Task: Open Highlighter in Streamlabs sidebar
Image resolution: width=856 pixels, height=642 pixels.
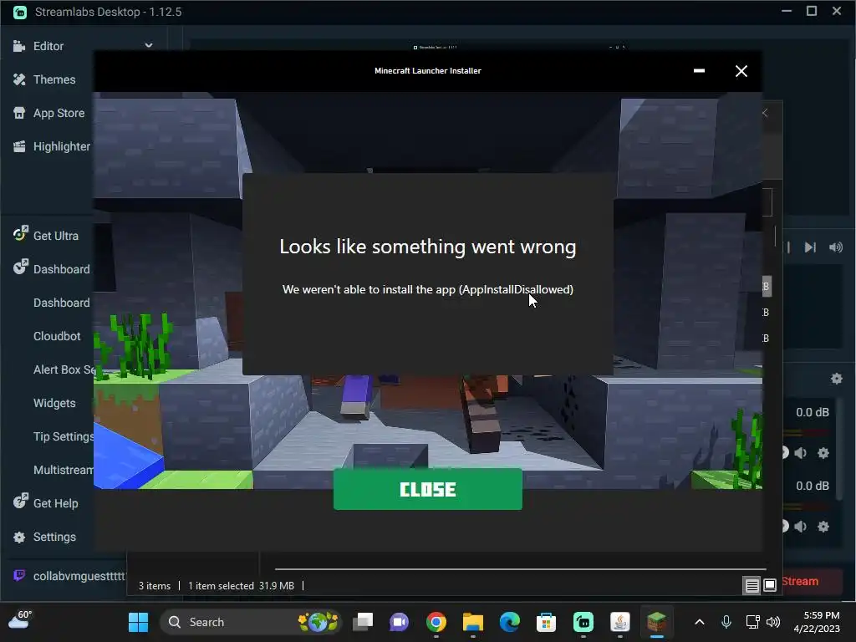Action: (62, 146)
